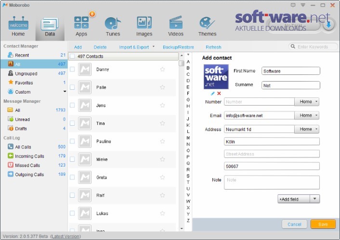This screenshot has width=340, height=240.
Task: Open Number type Home dropdown
Action: pyautogui.click(x=307, y=102)
